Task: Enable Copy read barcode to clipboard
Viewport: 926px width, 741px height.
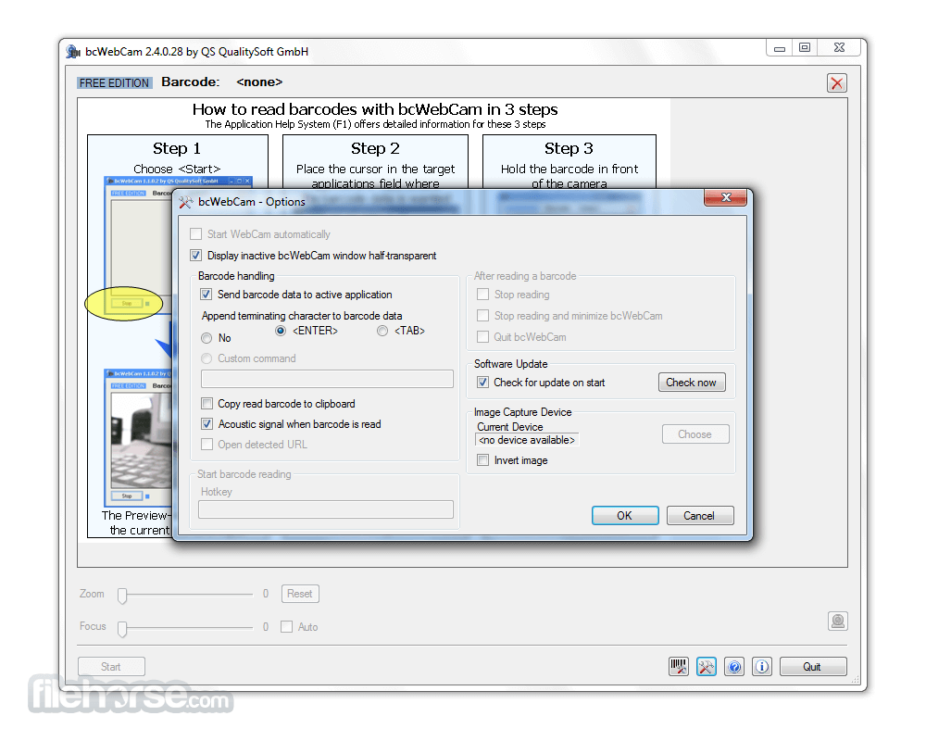Action: [206, 404]
